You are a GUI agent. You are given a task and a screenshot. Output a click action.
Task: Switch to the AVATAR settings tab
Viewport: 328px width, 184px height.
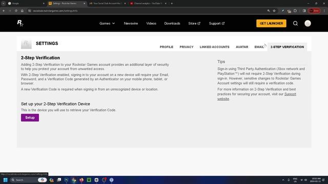pyautogui.click(x=242, y=47)
